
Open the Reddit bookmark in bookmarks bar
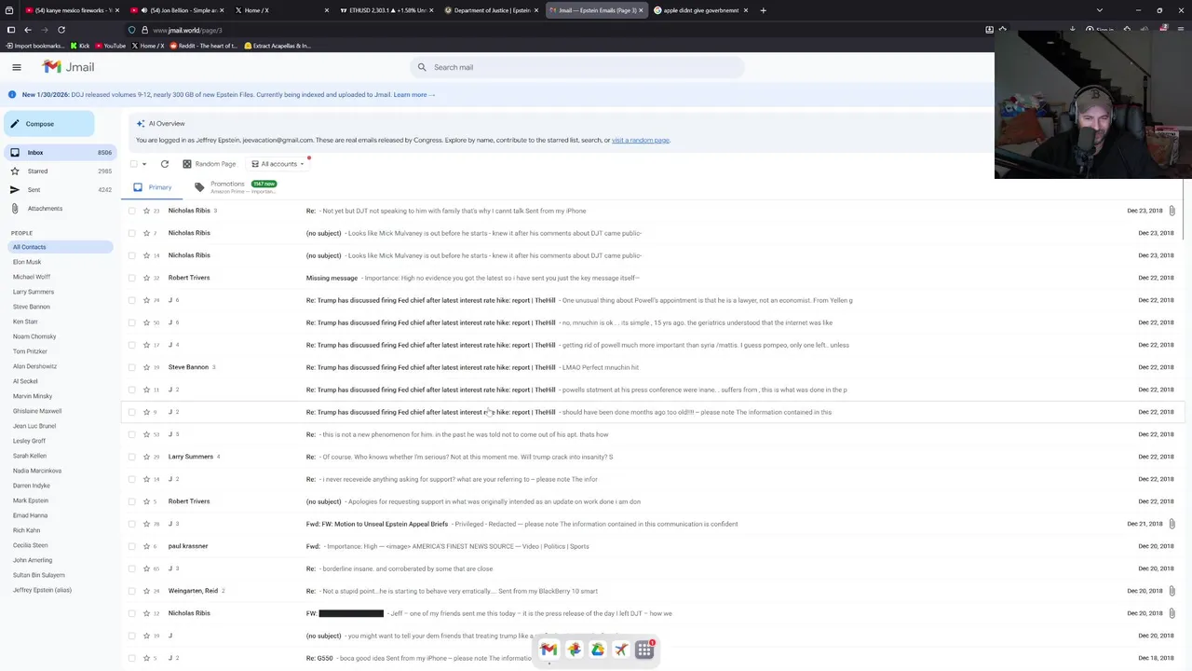click(202, 46)
